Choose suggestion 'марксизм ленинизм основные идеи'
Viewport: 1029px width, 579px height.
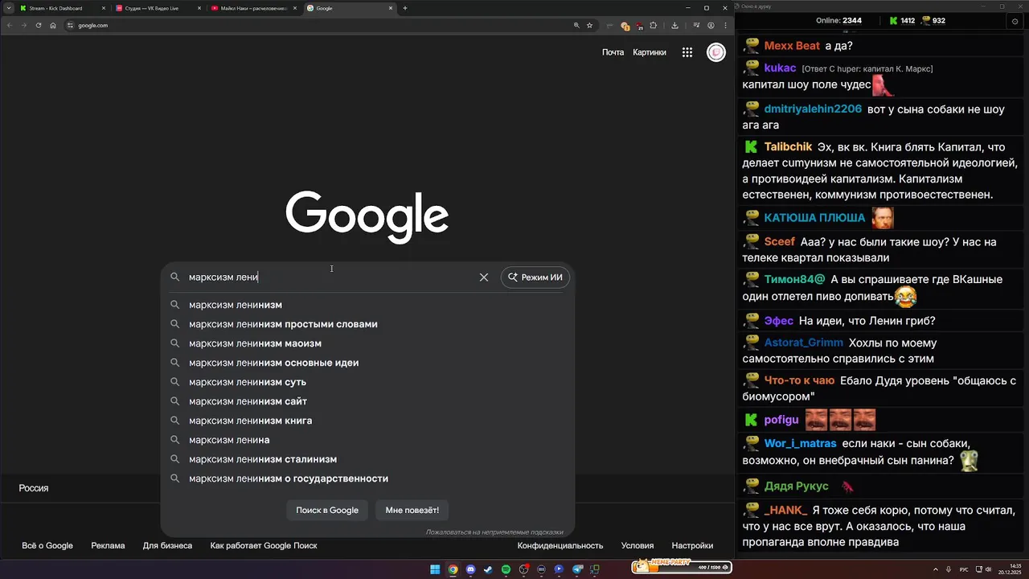367,363
